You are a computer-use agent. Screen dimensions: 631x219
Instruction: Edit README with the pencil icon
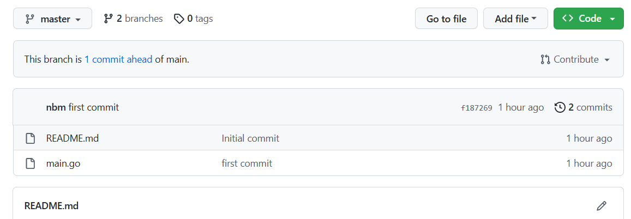click(x=602, y=206)
